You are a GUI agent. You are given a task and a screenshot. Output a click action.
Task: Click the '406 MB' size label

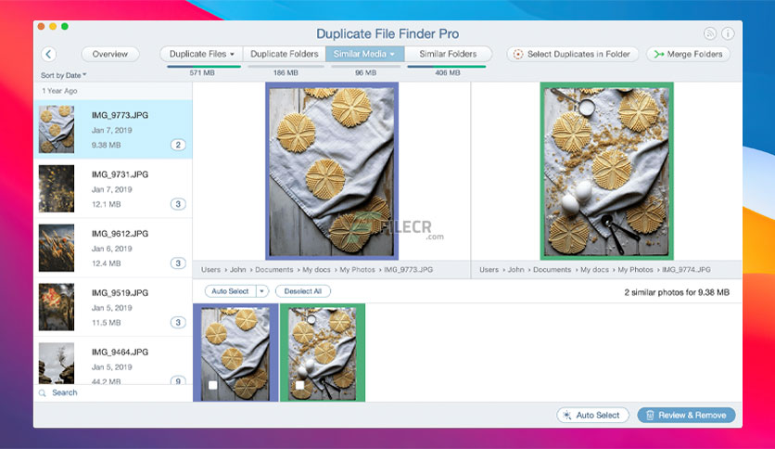point(448,72)
